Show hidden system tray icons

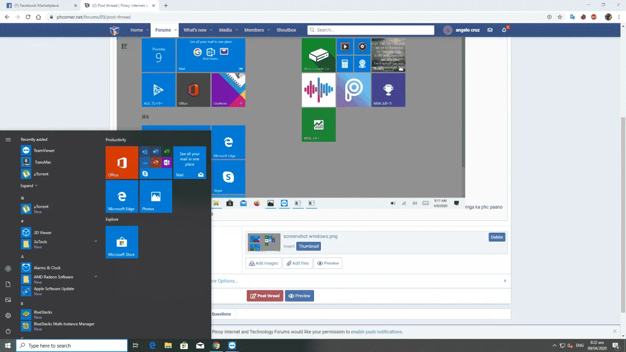coord(554,346)
